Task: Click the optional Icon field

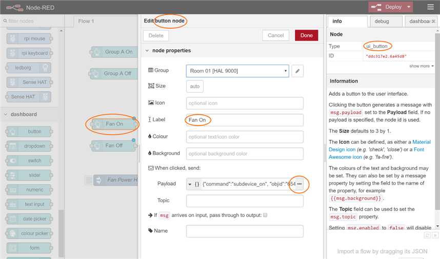Action: [x=245, y=103]
